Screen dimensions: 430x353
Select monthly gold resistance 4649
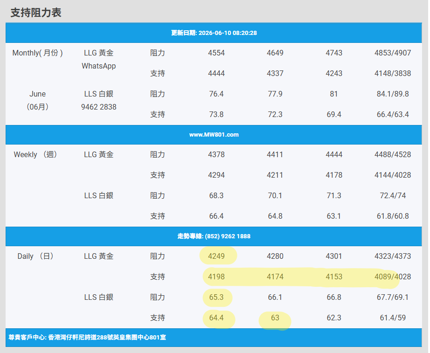tap(275, 53)
